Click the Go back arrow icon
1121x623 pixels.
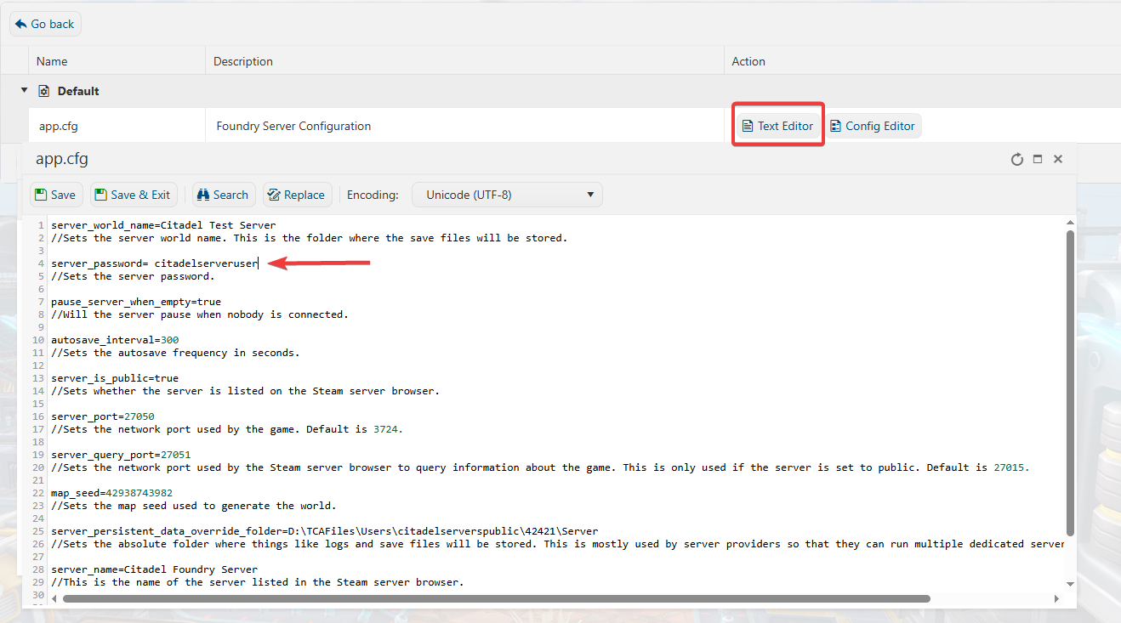(x=21, y=24)
